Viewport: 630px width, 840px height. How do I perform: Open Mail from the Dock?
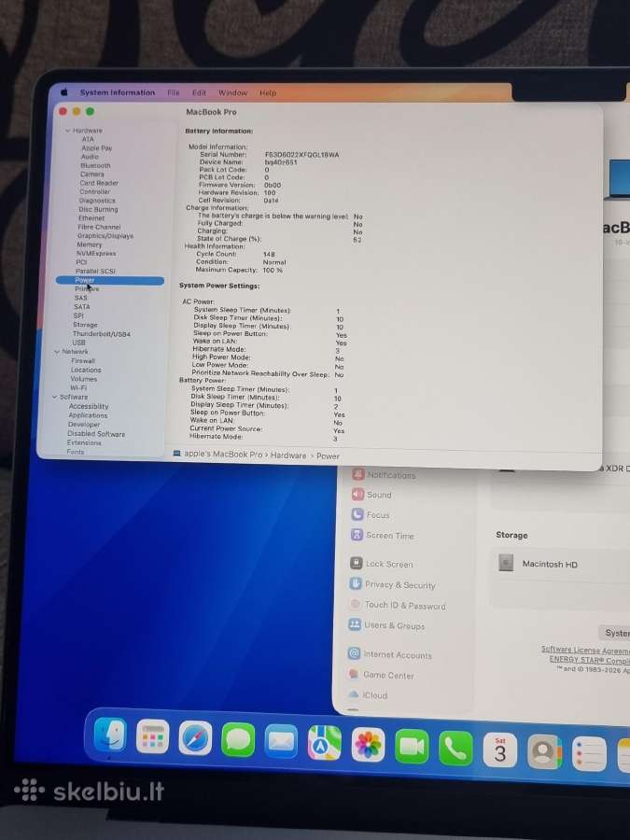pos(281,741)
